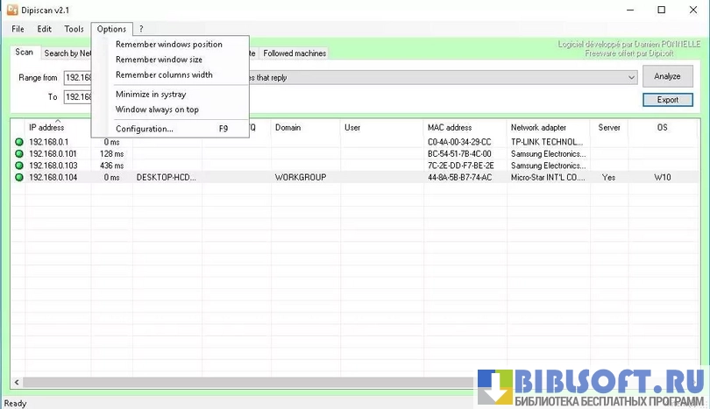Screen dimensions: 710x409
Task: Expand the filter dropdown arrow beside Analyze
Action: point(631,78)
